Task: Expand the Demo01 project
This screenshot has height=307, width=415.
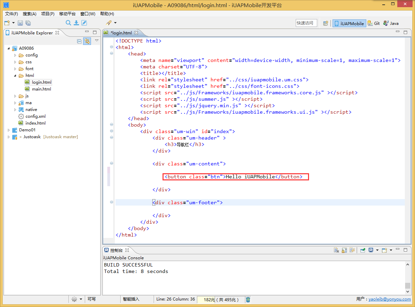Action: tap(9, 130)
